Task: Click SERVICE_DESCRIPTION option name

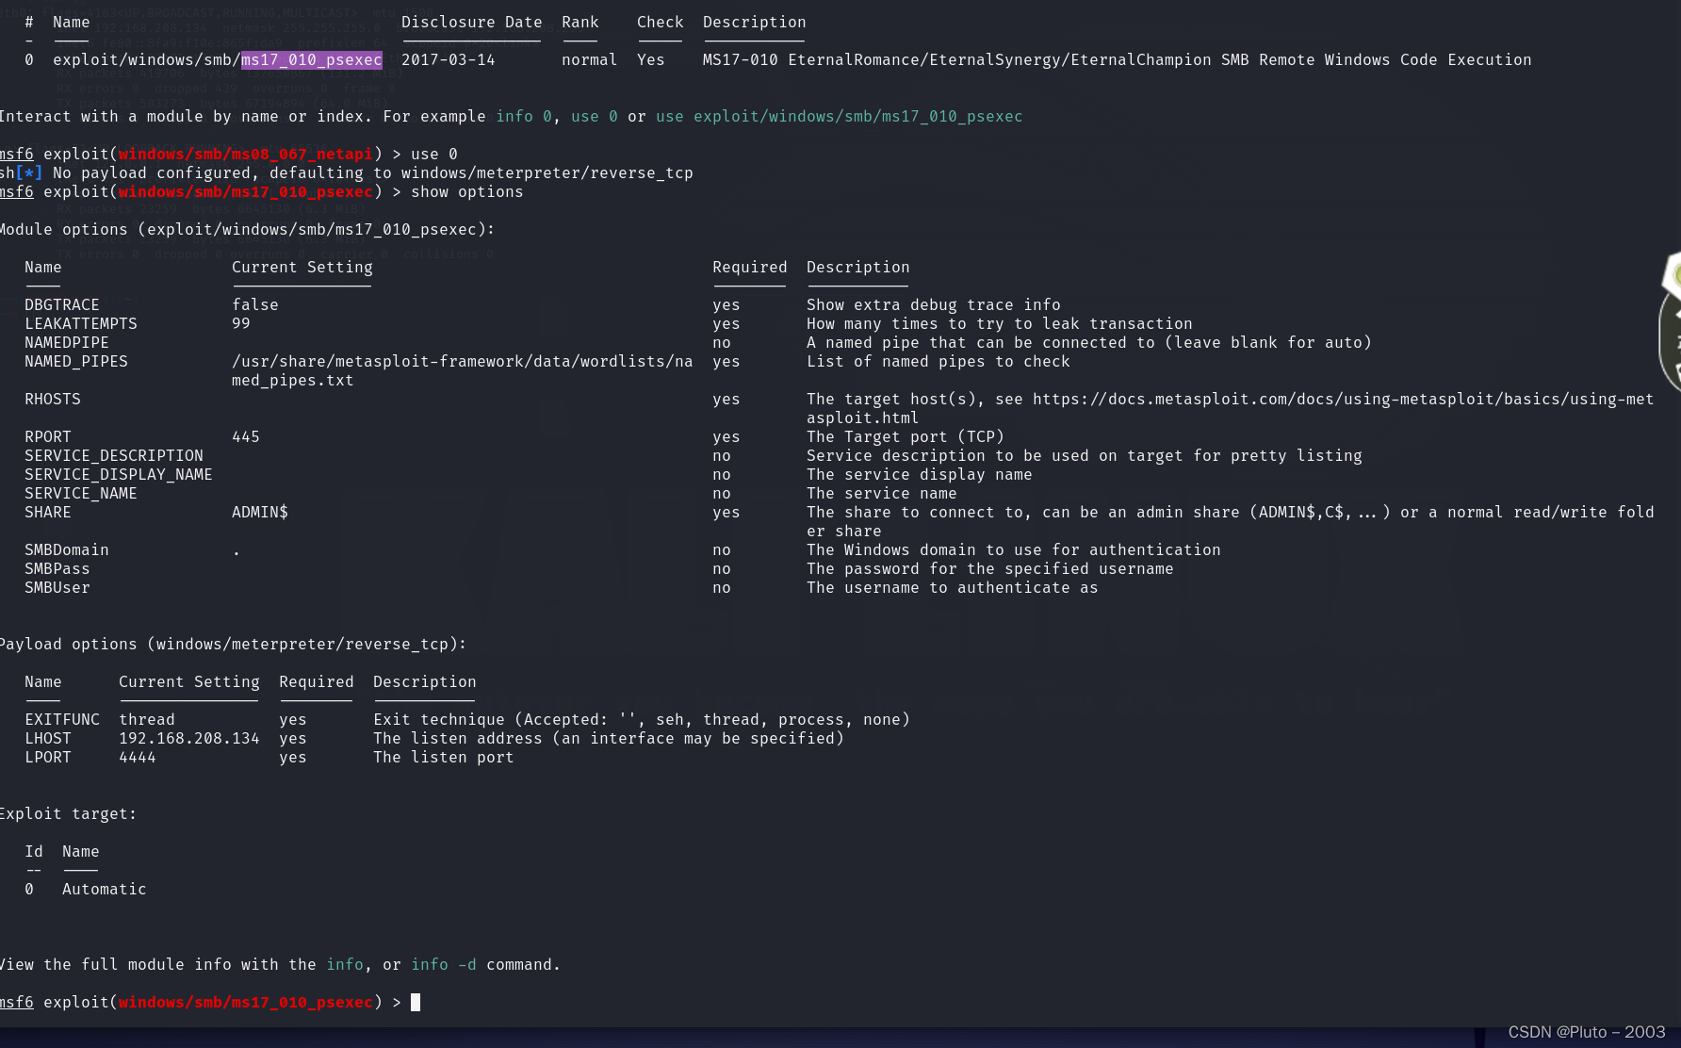Action: (114, 456)
